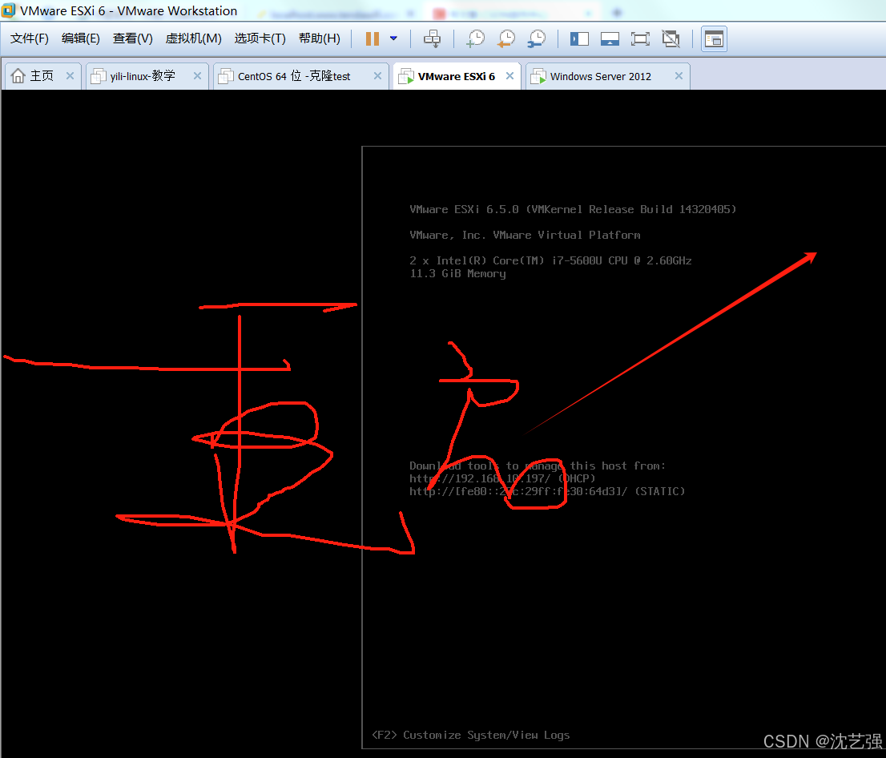
Task: Open the 选项卡(T) menu
Action: 260,38
